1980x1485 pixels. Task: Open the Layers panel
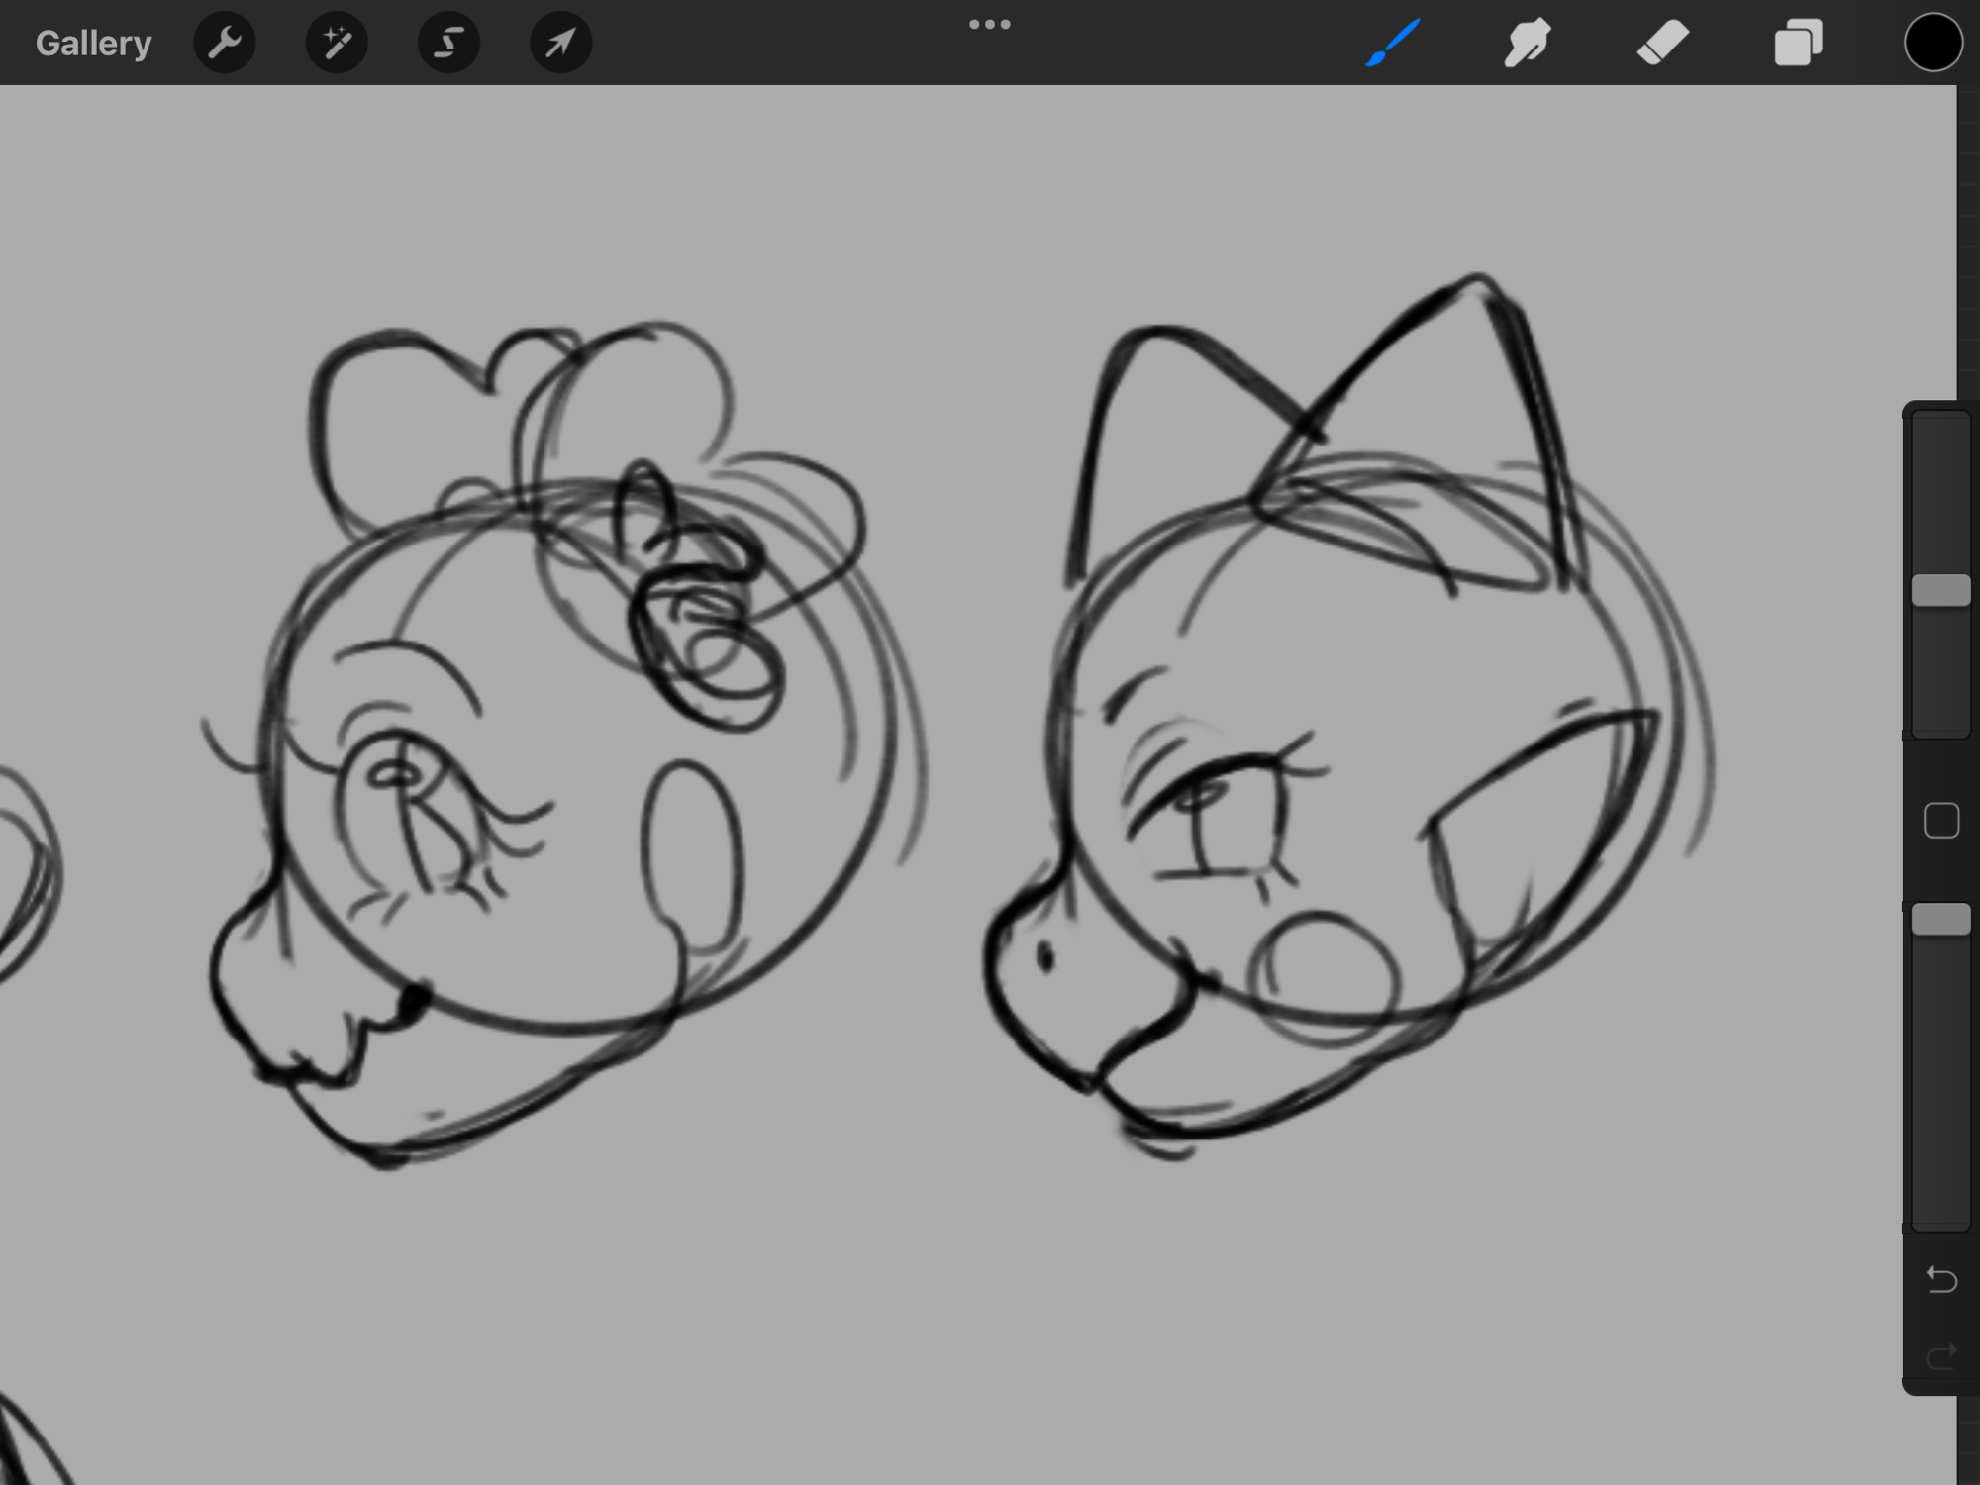tap(1798, 43)
